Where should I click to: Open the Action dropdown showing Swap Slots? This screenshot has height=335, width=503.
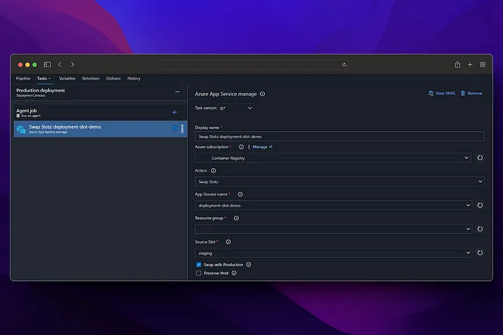click(x=340, y=181)
